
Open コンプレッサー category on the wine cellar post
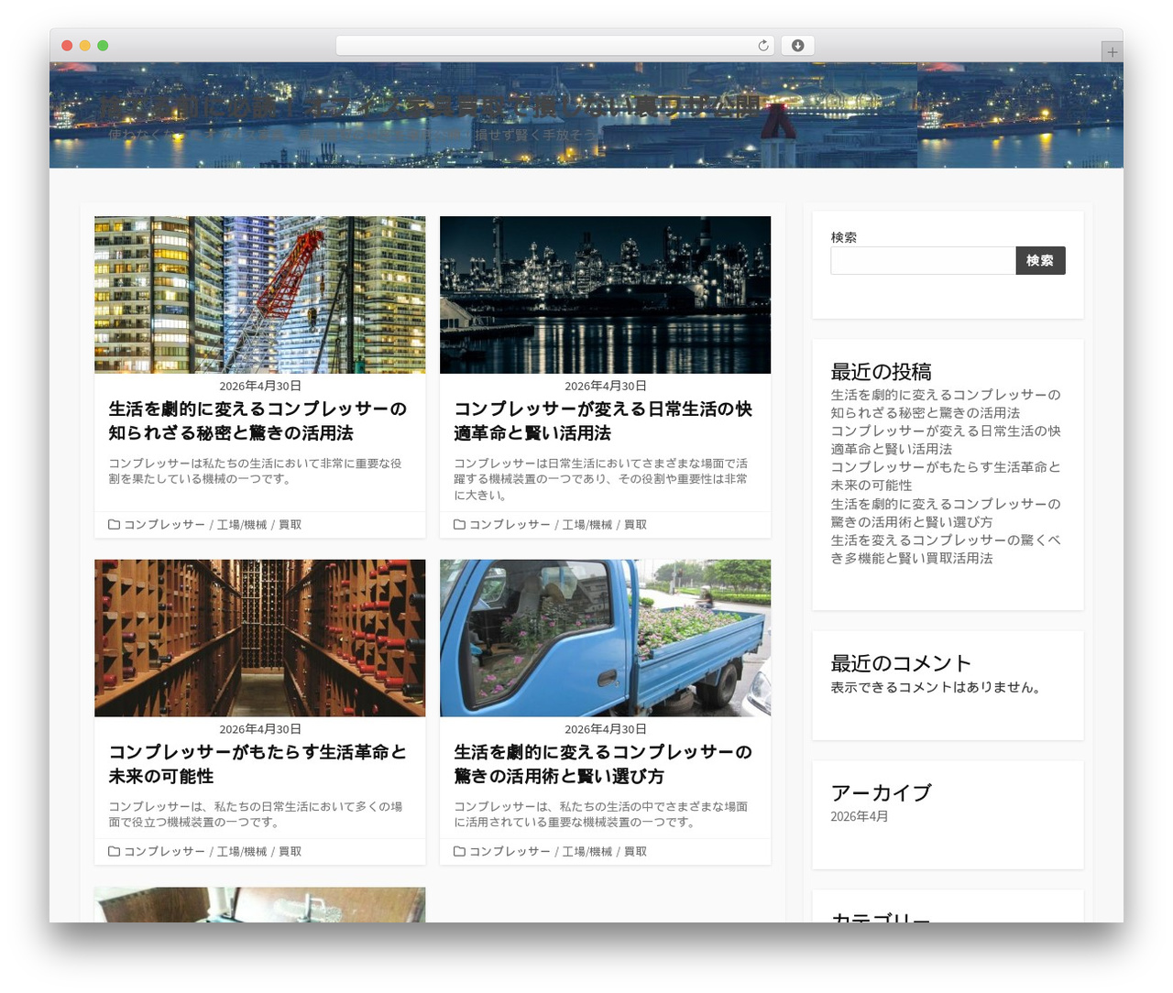(x=165, y=852)
